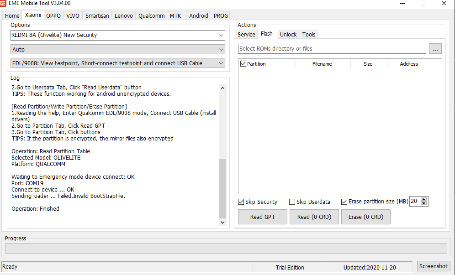The height and width of the screenshot is (275, 455).
Task: Click the browse ROMs '...' button
Action: (435, 49)
